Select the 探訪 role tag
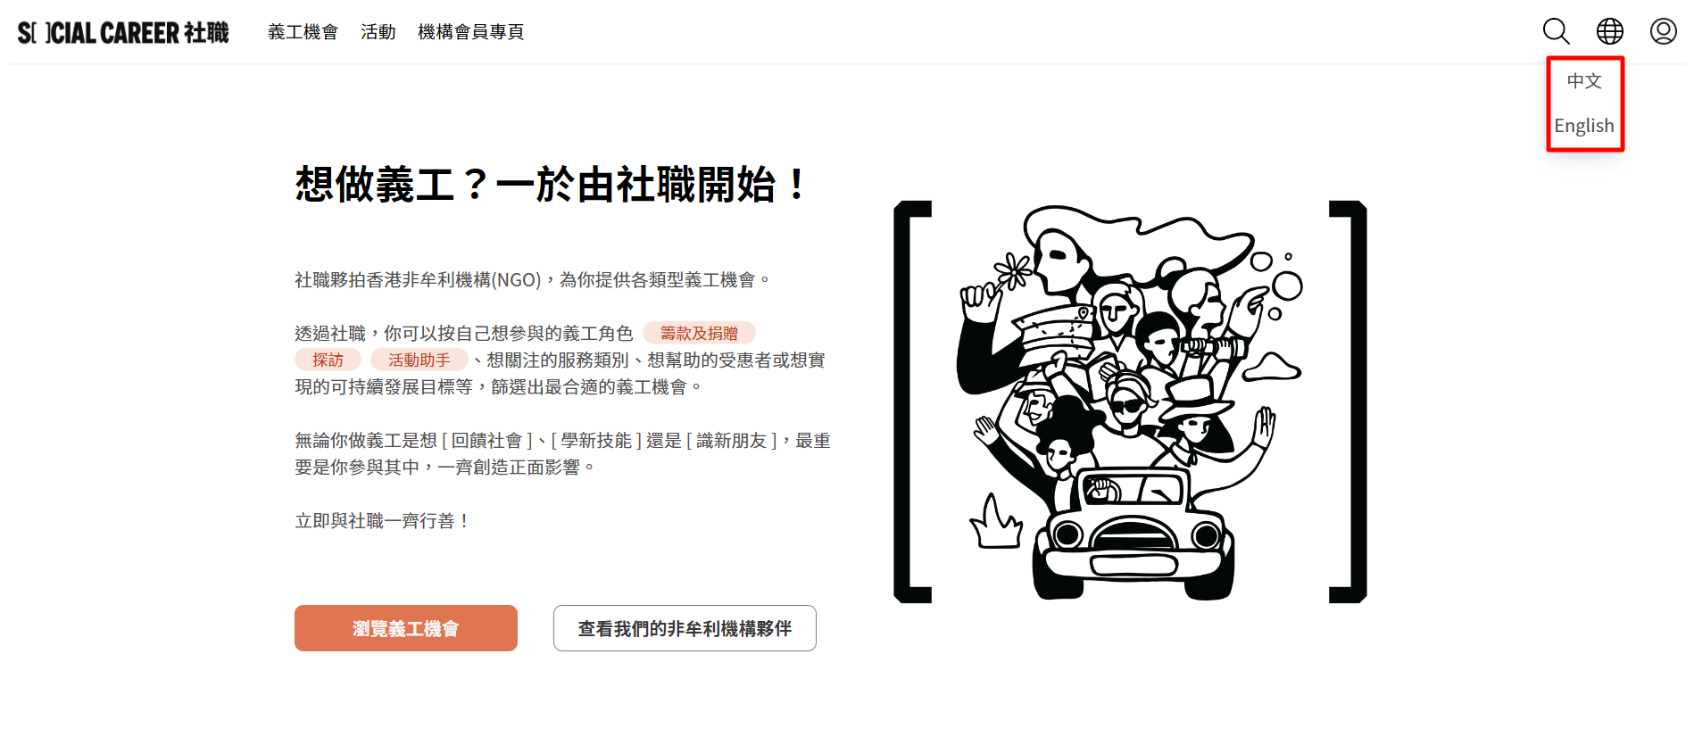The width and height of the screenshot is (1694, 737). (328, 360)
